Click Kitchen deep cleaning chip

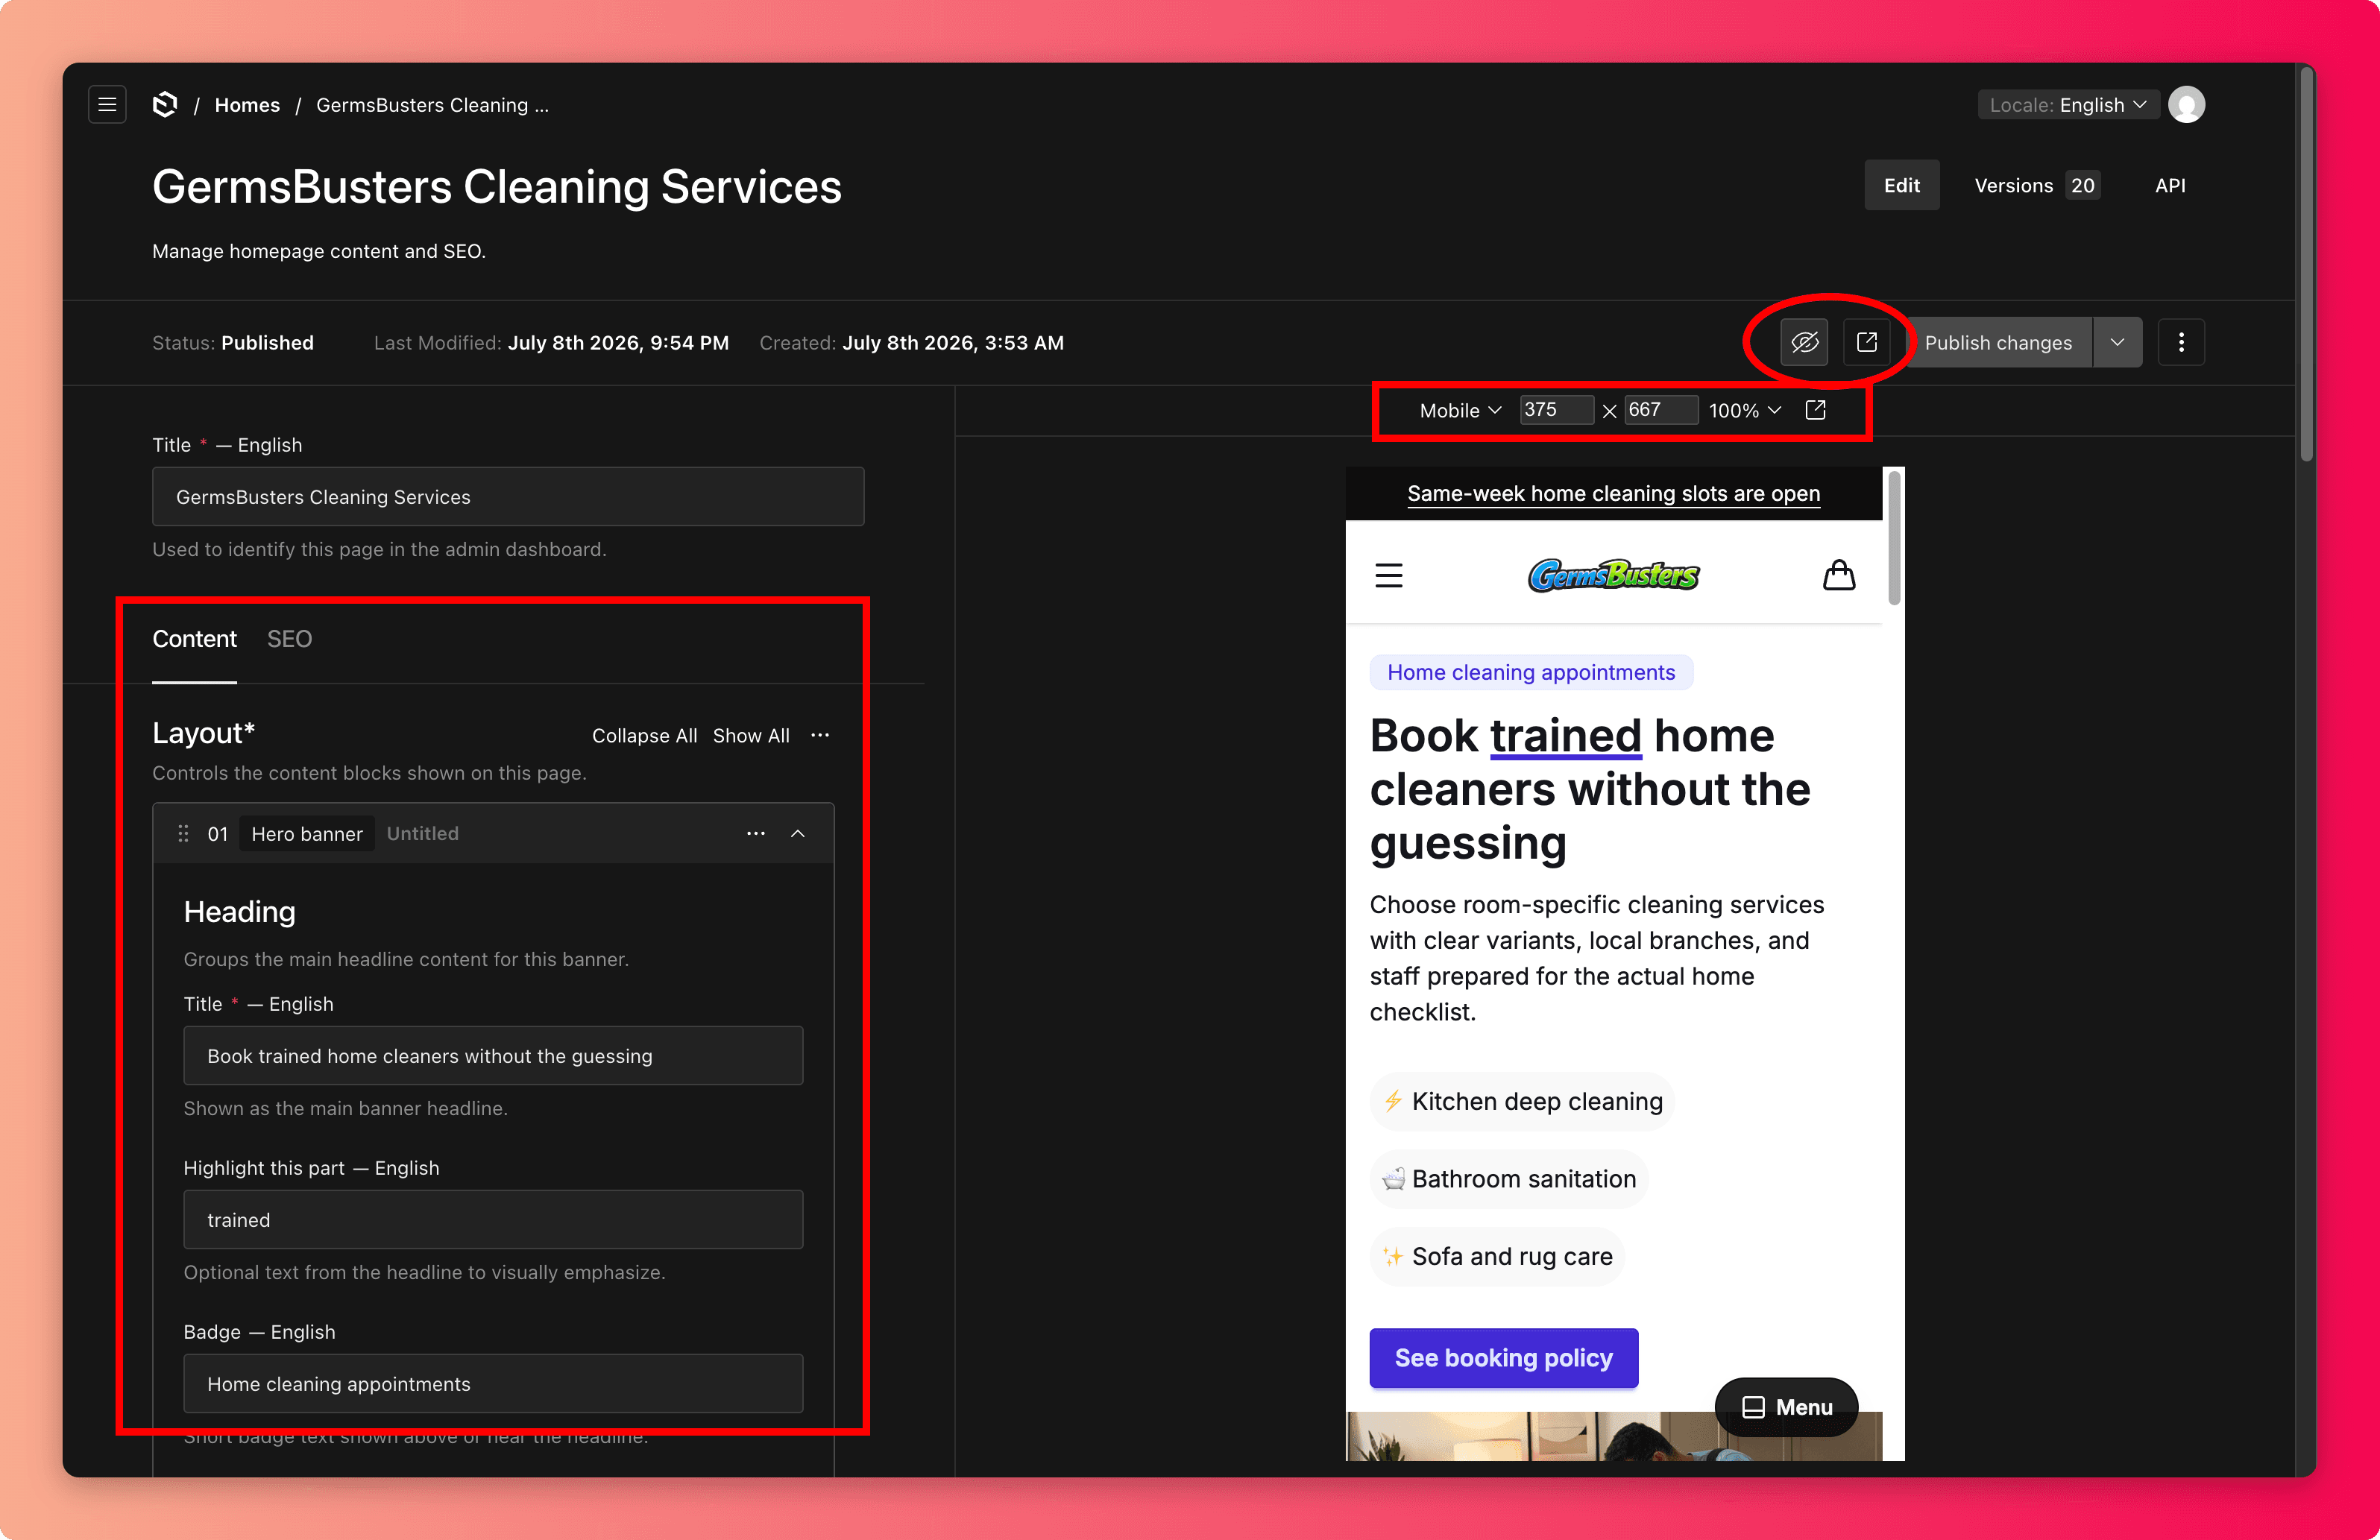click(x=1522, y=1101)
